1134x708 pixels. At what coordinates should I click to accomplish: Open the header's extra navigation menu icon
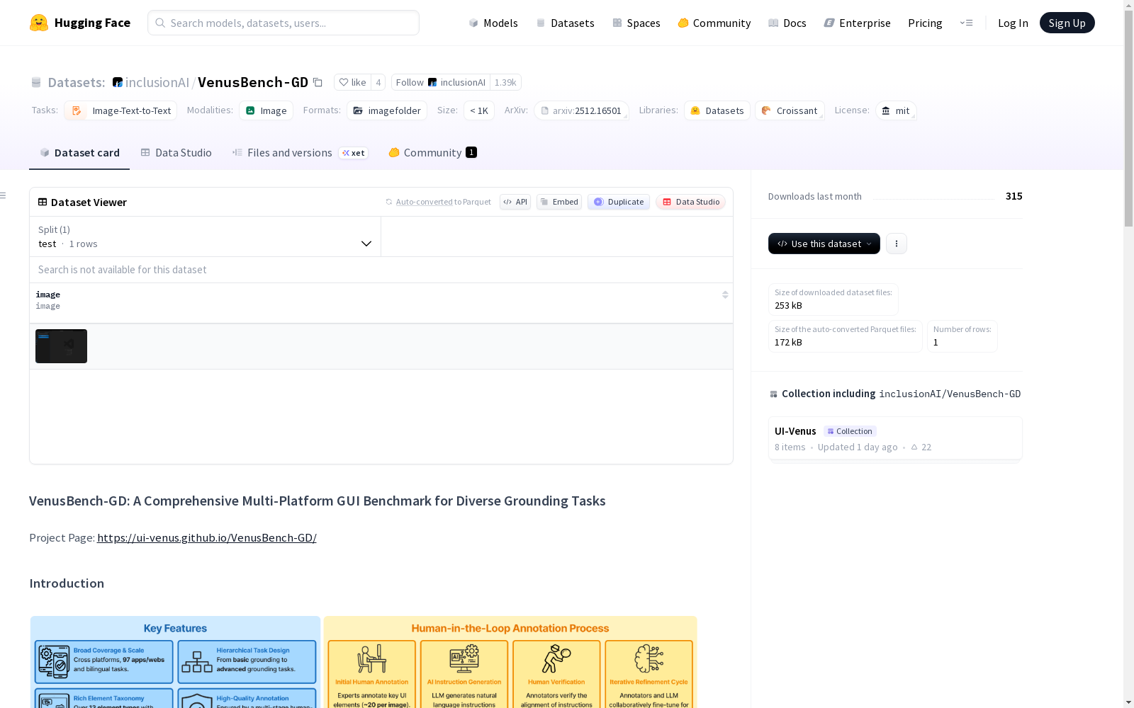pyautogui.click(x=966, y=23)
